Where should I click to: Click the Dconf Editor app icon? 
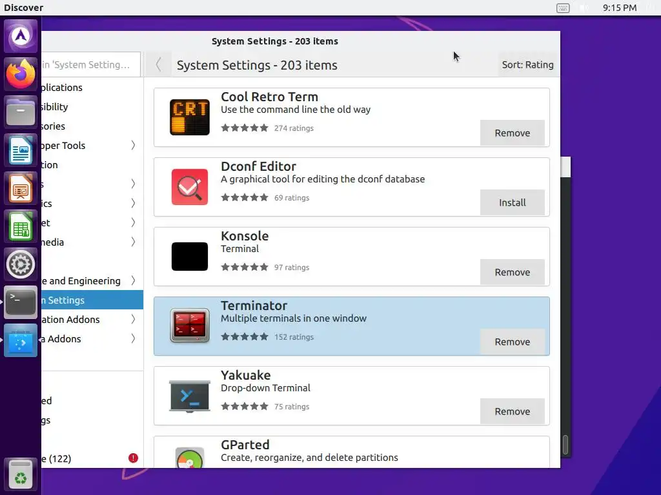190,187
